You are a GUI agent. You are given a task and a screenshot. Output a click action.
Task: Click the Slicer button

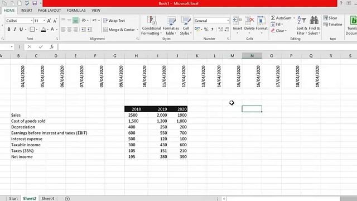tap(330, 18)
